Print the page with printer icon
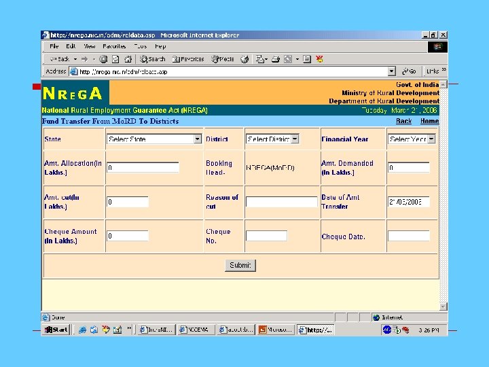 [276, 59]
